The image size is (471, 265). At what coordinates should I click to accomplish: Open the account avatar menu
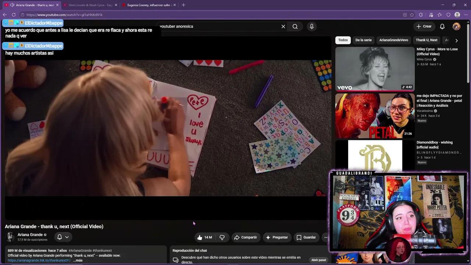[x=456, y=26]
